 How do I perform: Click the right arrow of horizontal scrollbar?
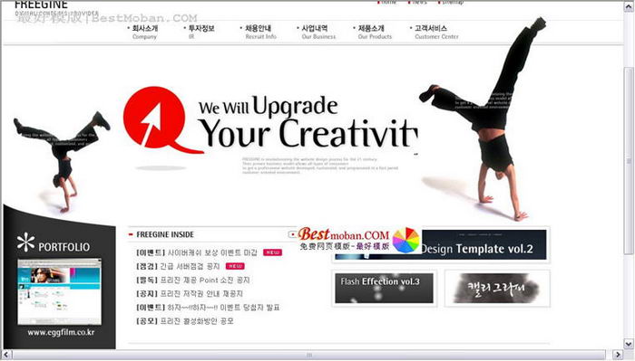tap(618, 355)
